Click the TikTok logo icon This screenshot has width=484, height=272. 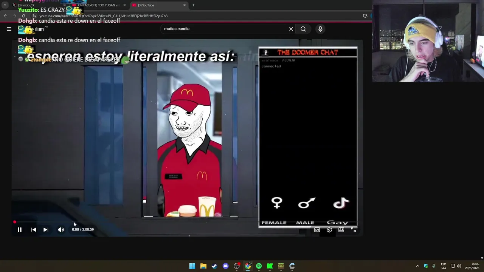coord(341,203)
